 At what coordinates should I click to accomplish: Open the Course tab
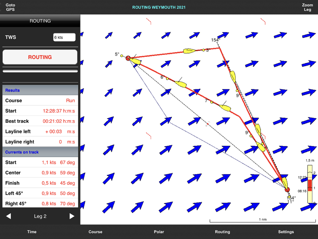[x=95, y=232]
